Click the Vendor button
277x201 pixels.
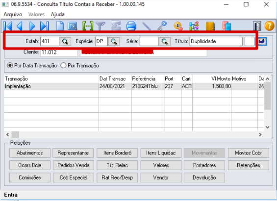click(x=161, y=177)
